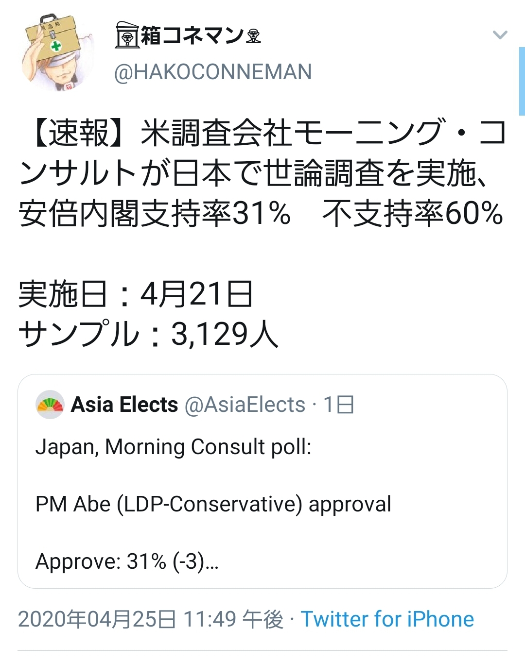Expand the truncated "Approve: 31% (-3)…" line

coord(127,561)
